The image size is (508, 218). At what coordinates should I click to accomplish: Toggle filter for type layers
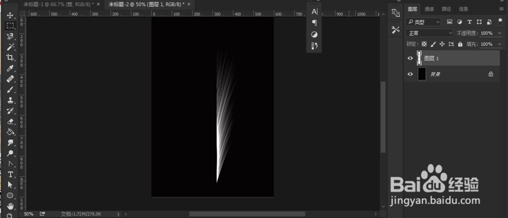469,22
